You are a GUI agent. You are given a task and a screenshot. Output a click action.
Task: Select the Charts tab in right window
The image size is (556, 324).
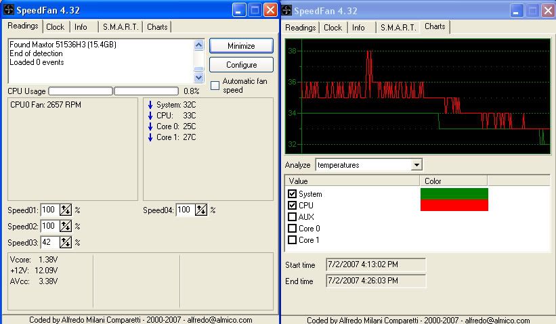(435, 26)
